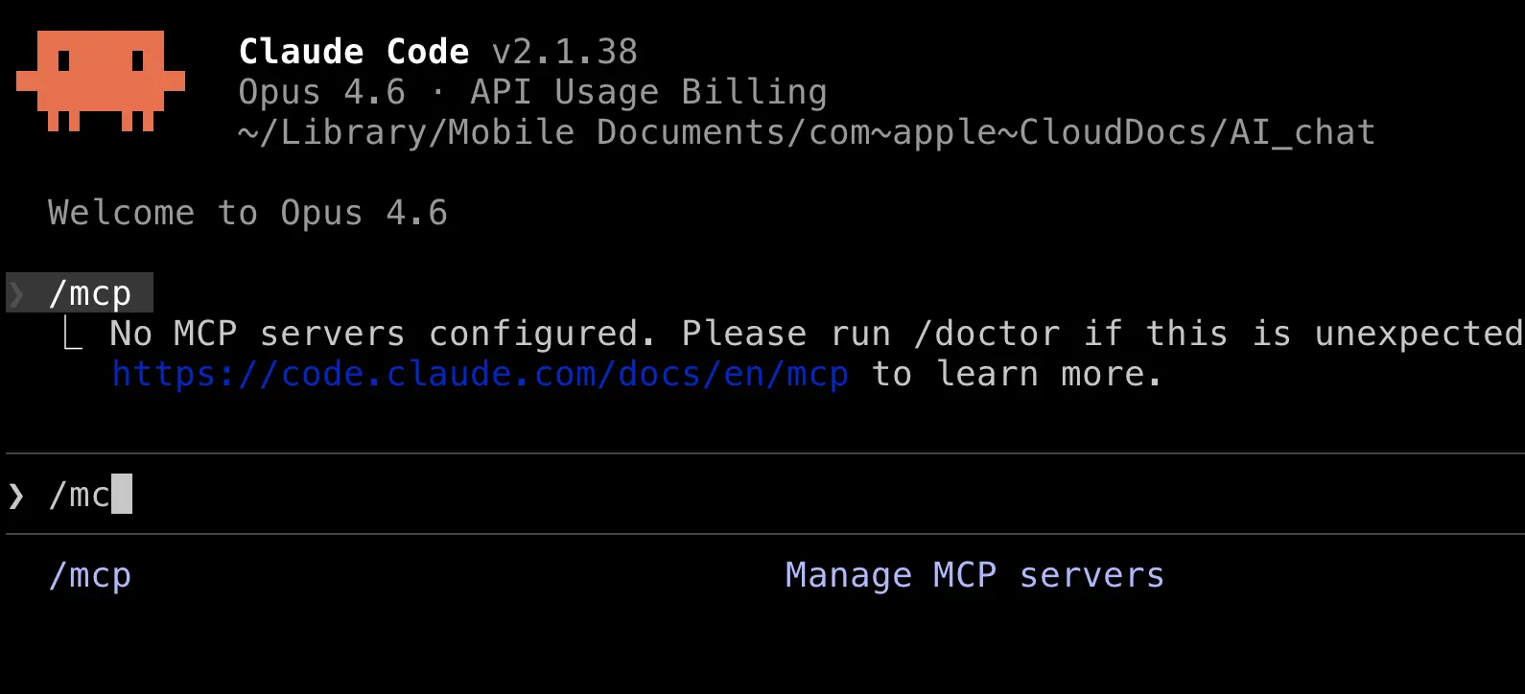This screenshot has height=694, width=1525.
Task: Click the No MCP servers configured message
Action: pyautogui.click(x=382, y=334)
